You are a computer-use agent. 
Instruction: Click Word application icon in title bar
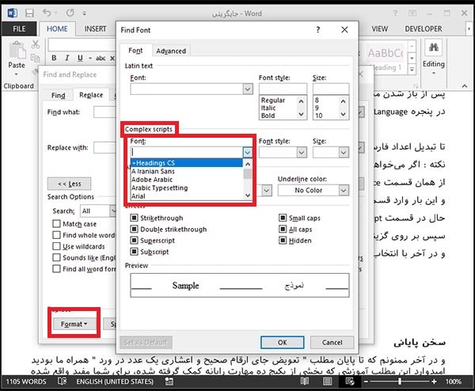pos(13,13)
